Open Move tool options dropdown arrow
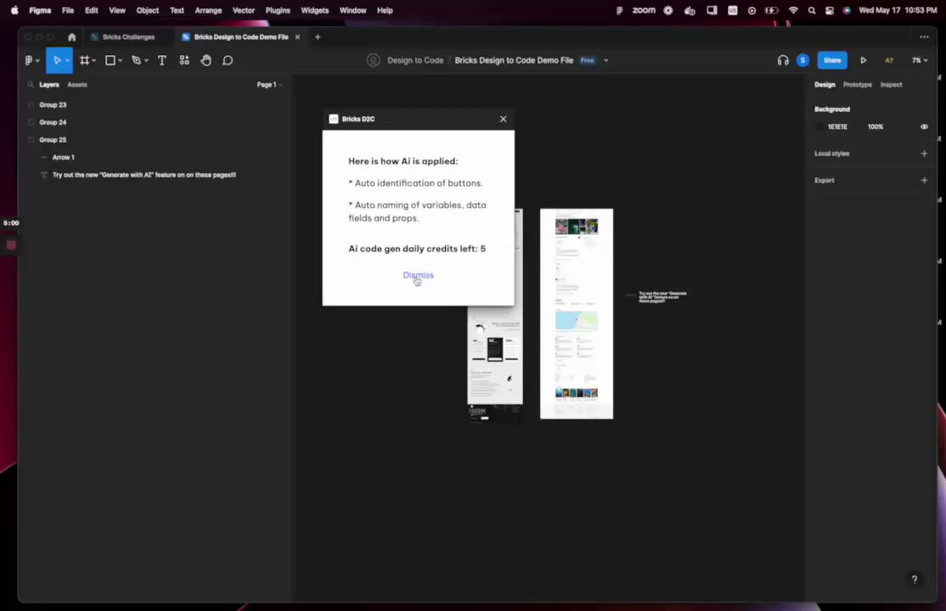Screen dimensions: 946x611 [x=68, y=60]
